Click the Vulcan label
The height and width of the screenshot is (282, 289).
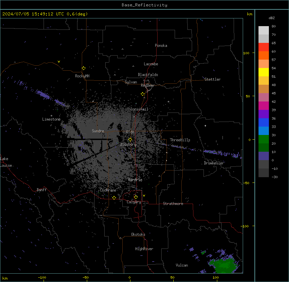[182, 265]
